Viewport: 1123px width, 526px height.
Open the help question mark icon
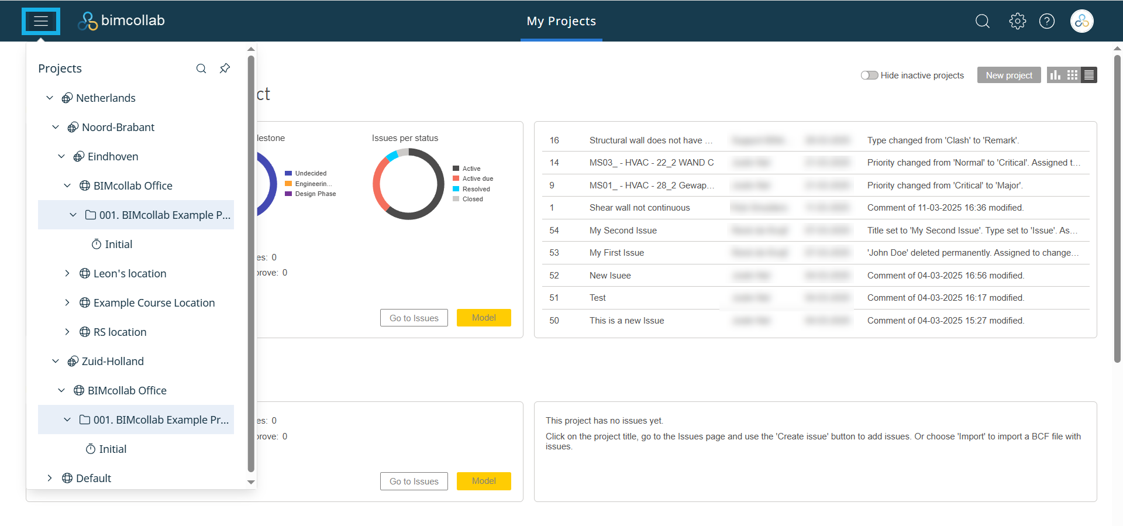point(1047,22)
